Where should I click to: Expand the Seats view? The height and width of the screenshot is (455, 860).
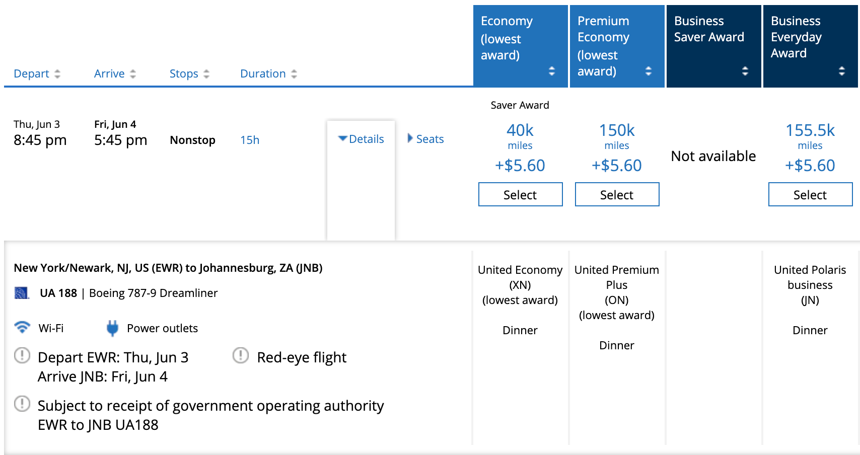[425, 139]
